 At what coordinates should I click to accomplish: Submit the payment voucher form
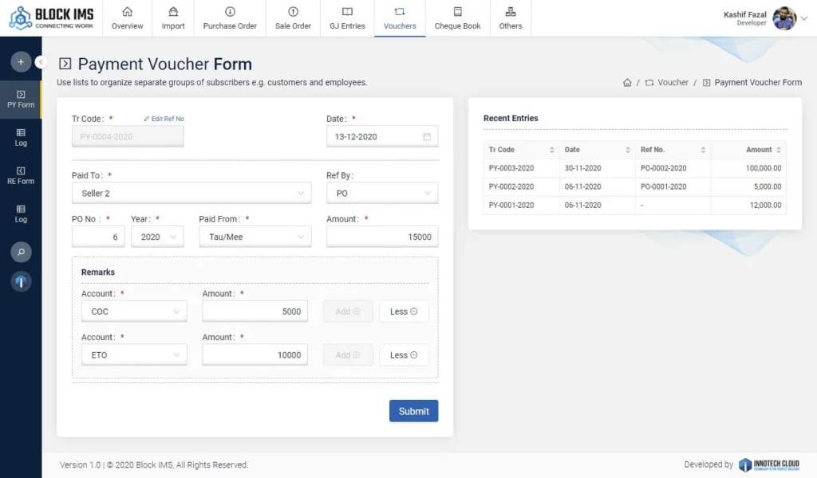point(413,411)
